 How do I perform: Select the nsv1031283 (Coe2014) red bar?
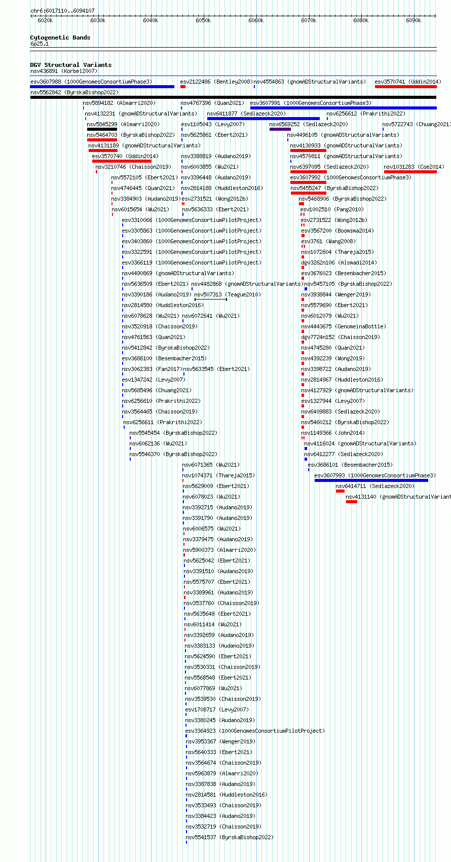(410, 172)
